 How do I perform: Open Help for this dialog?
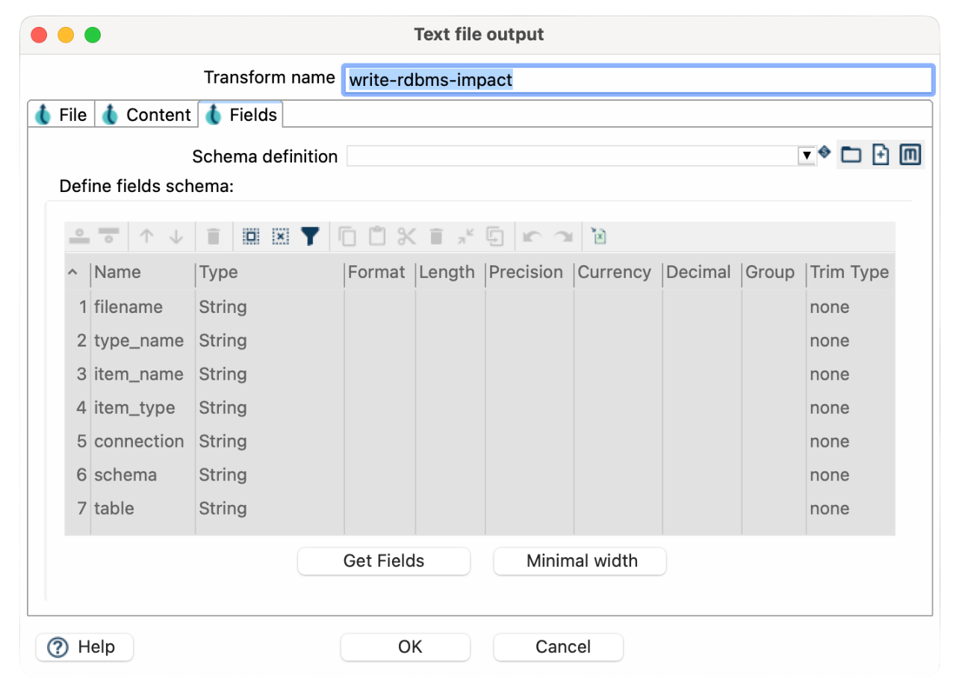(x=84, y=647)
